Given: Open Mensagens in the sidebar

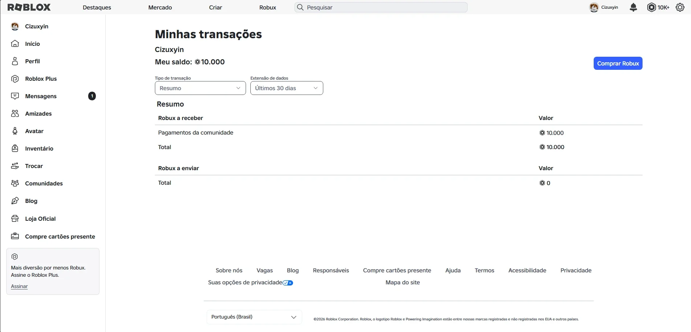Looking at the screenshot, I should [x=41, y=96].
